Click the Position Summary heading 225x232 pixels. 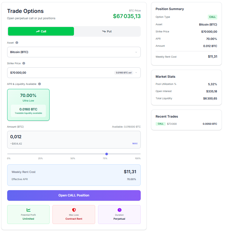[169, 9]
